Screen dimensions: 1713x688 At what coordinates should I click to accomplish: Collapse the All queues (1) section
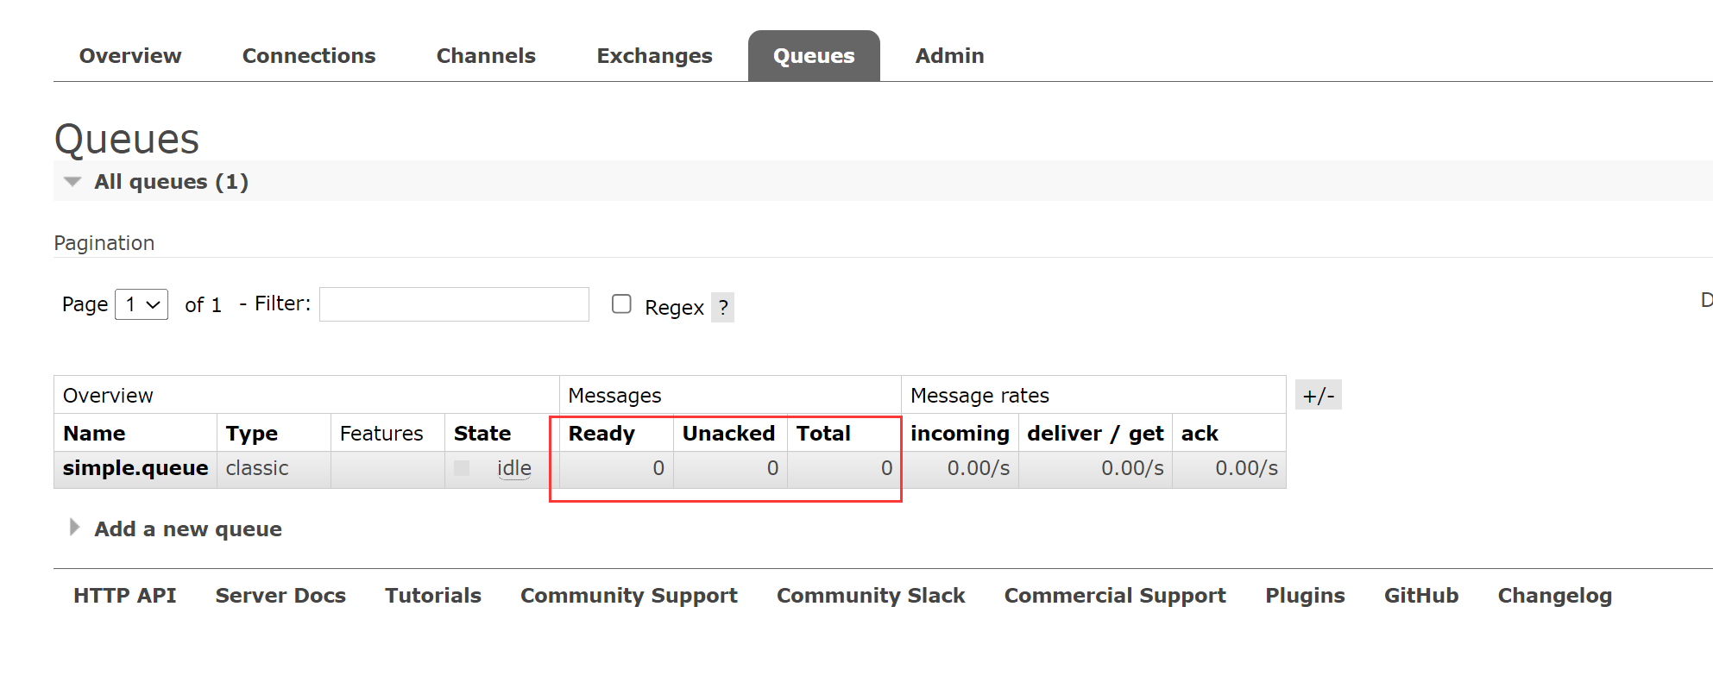click(171, 182)
